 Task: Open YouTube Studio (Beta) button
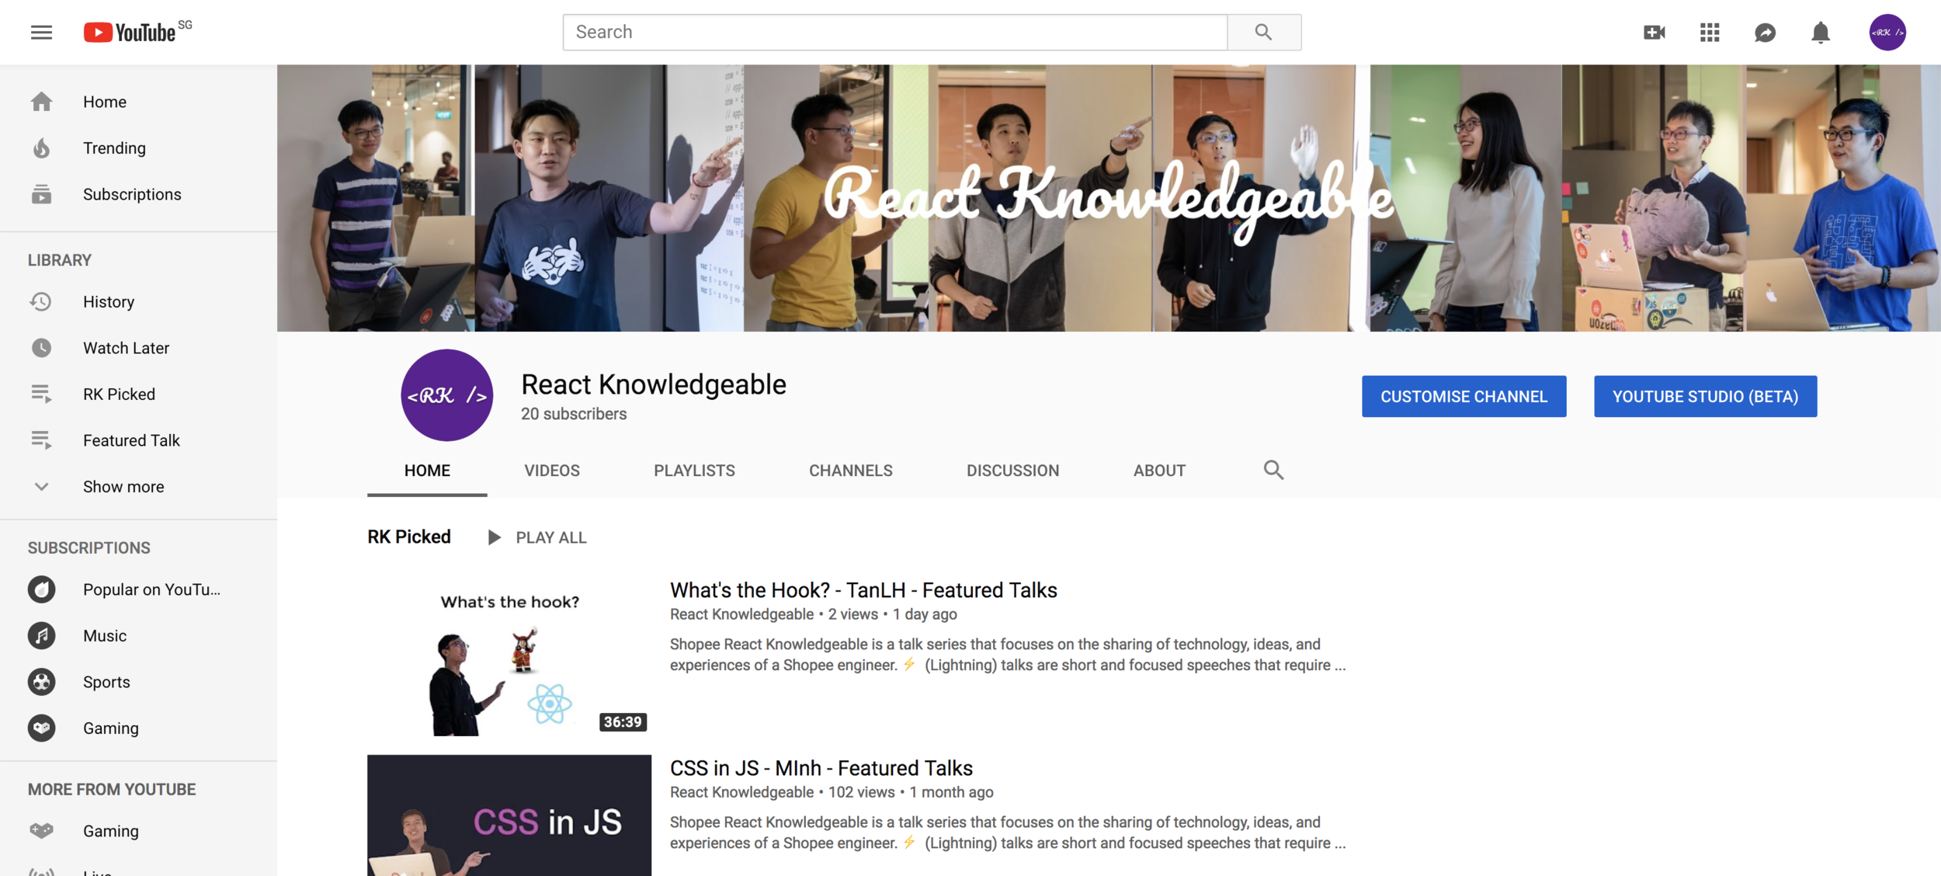click(1705, 396)
